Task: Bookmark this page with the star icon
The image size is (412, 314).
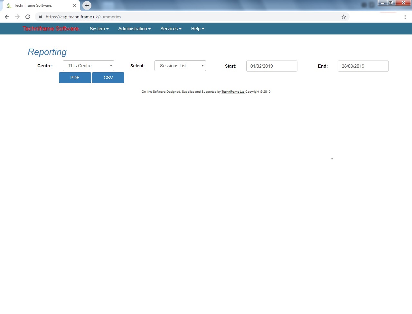Action: 344,17
